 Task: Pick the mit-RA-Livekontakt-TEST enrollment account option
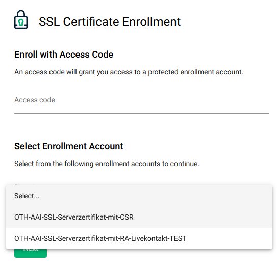[139, 238]
